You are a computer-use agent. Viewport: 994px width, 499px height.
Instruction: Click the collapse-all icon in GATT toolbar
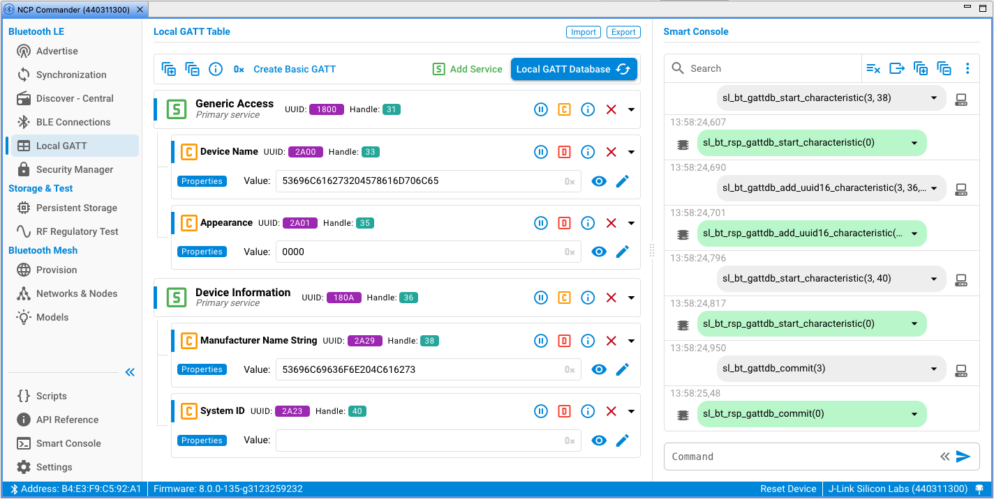coord(192,69)
